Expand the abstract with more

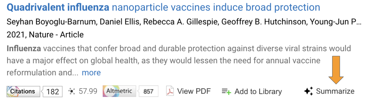91,73
